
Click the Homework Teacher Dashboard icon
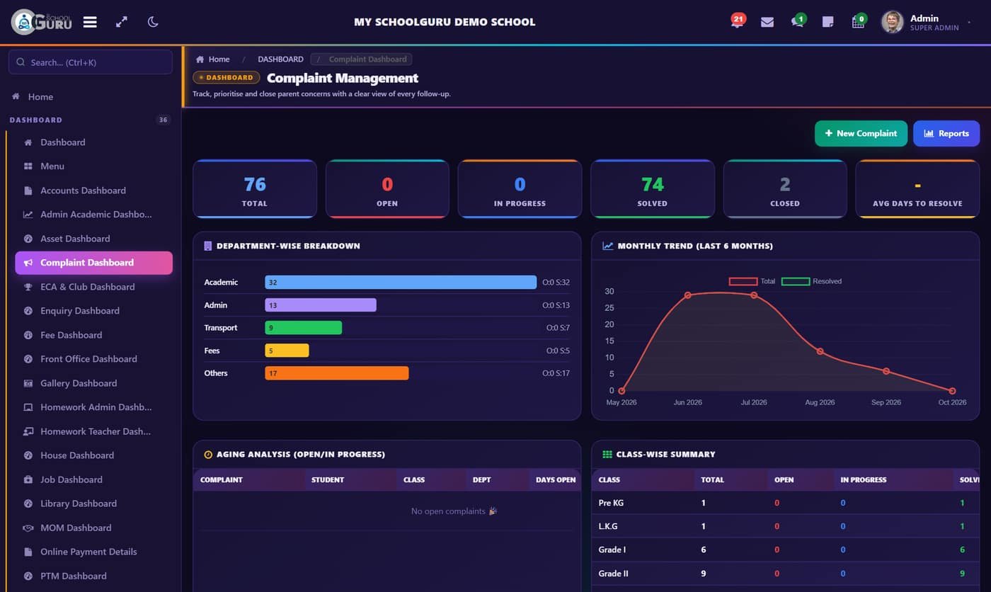[x=28, y=431]
